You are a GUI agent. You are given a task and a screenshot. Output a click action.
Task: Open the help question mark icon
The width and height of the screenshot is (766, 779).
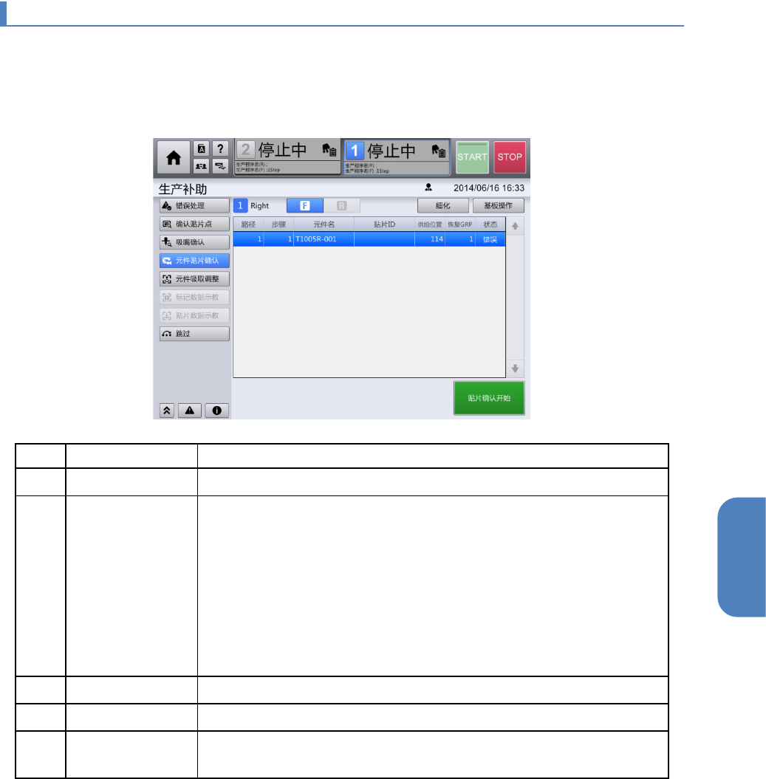pos(220,148)
